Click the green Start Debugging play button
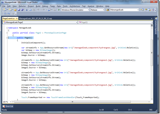This screenshot has height=114, width=160. (x=59, y=10)
